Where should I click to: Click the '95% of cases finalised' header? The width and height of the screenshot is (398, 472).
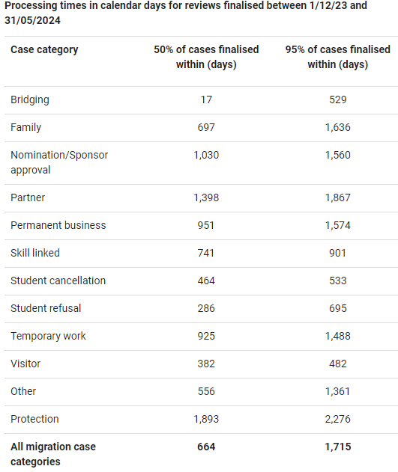338,57
